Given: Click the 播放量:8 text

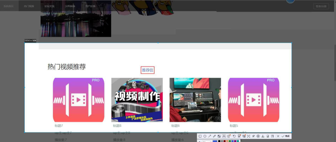Looking at the screenshot, I should click(x=120, y=140).
